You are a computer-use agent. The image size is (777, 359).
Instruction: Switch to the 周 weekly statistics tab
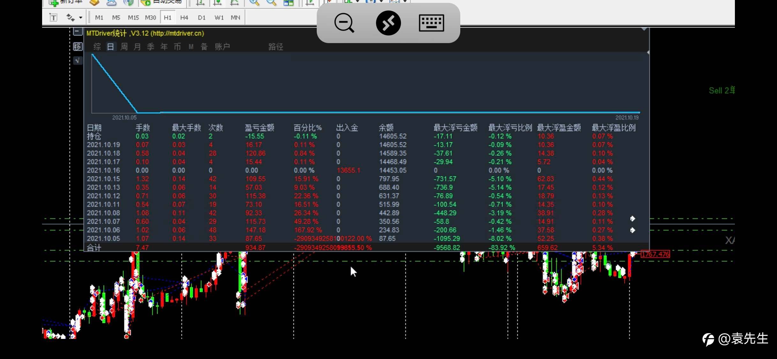coord(124,47)
